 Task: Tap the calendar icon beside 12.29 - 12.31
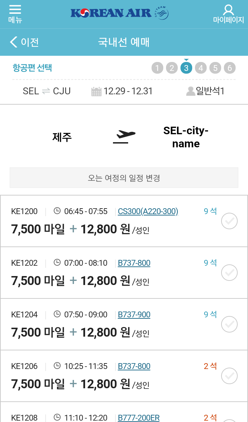coord(96,91)
